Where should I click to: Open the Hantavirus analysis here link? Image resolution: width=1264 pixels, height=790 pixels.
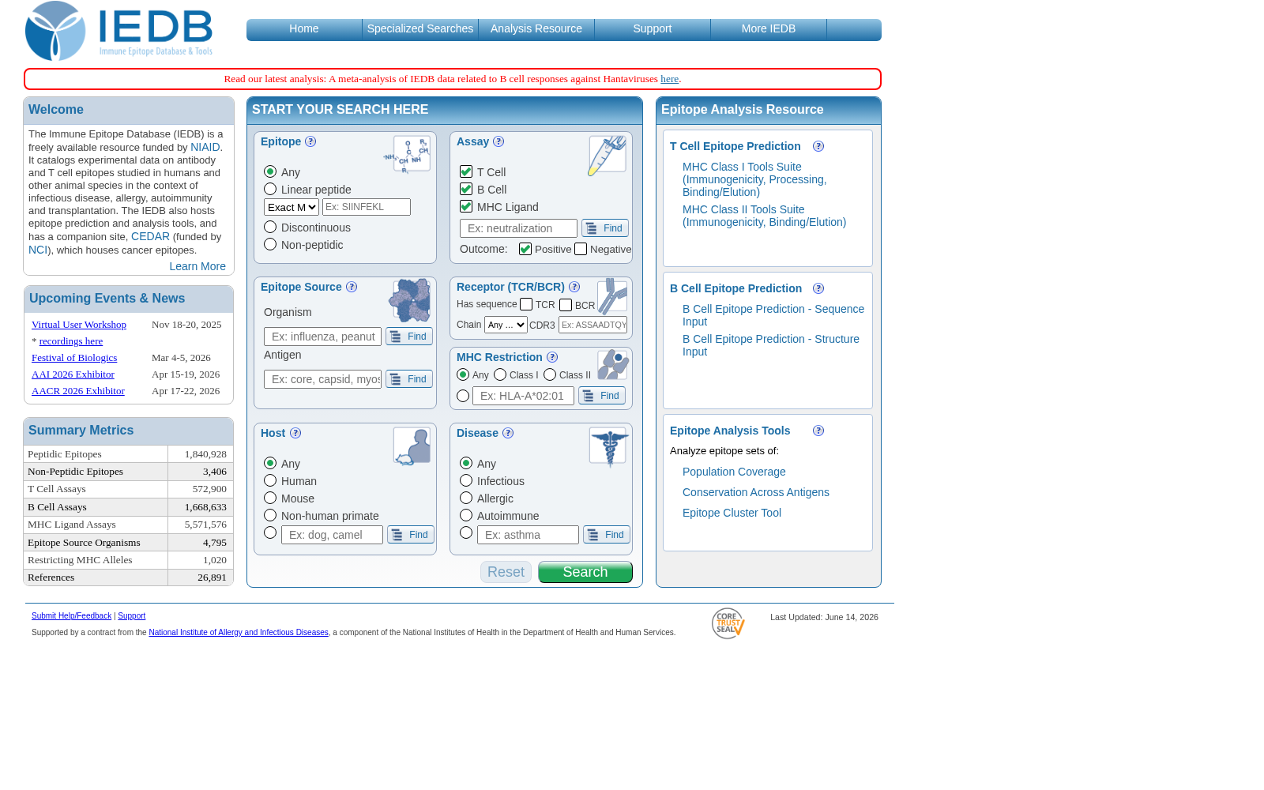point(669,79)
